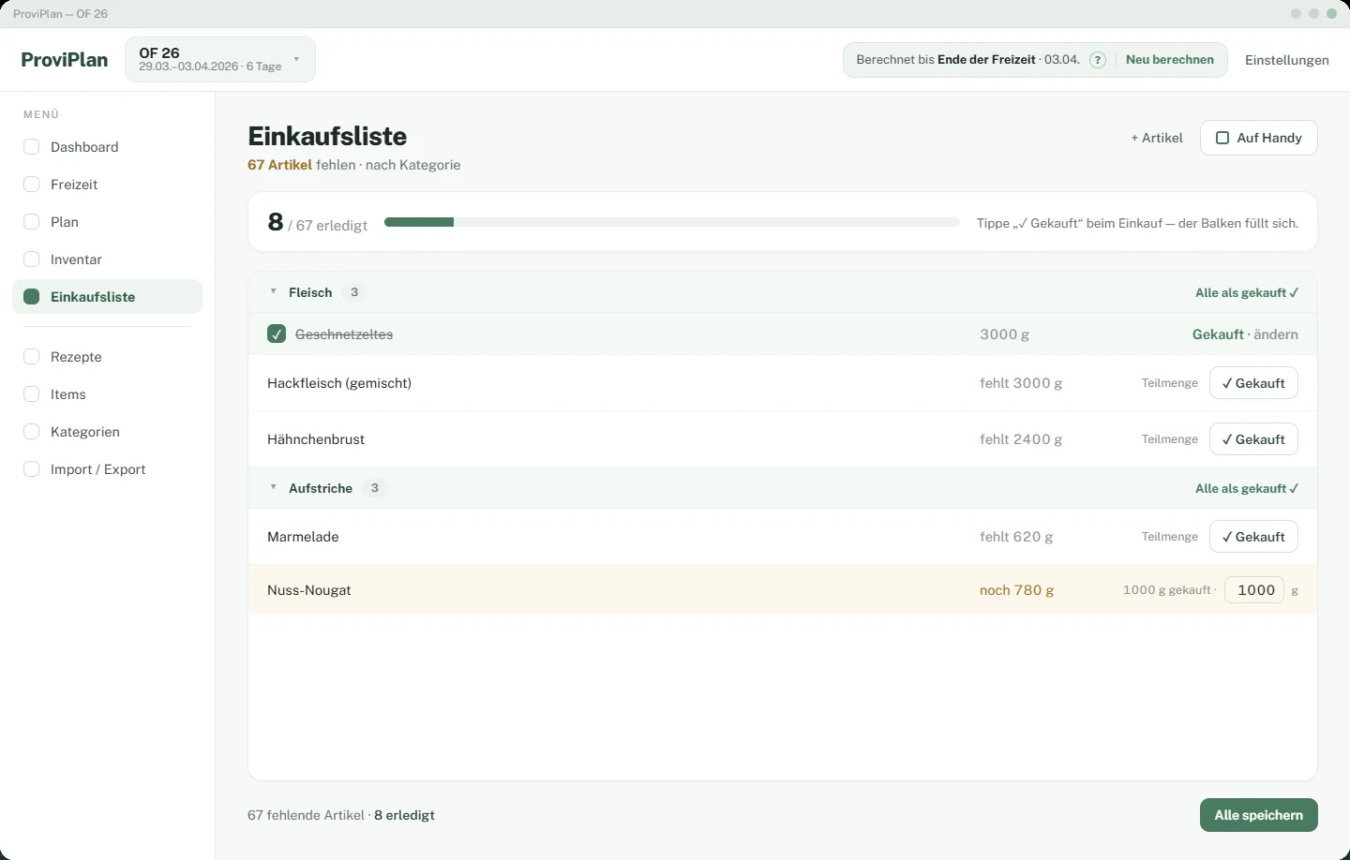Click the '8 / 67 erledigt' counter

[317, 222]
